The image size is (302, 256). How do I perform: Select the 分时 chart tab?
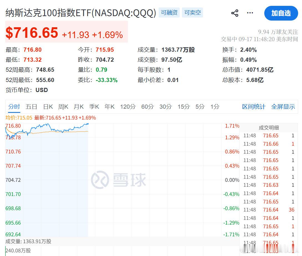tap(14, 106)
